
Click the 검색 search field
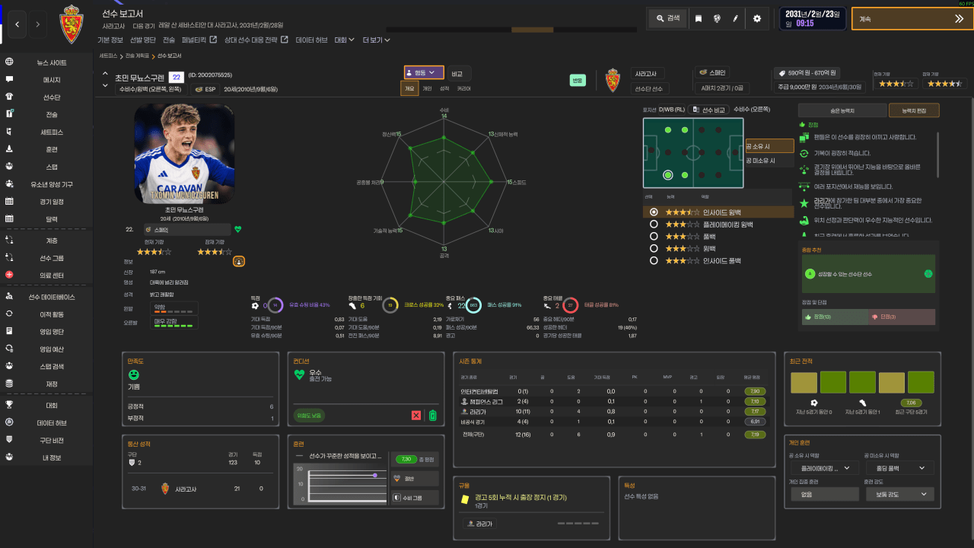click(x=668, y=18)
